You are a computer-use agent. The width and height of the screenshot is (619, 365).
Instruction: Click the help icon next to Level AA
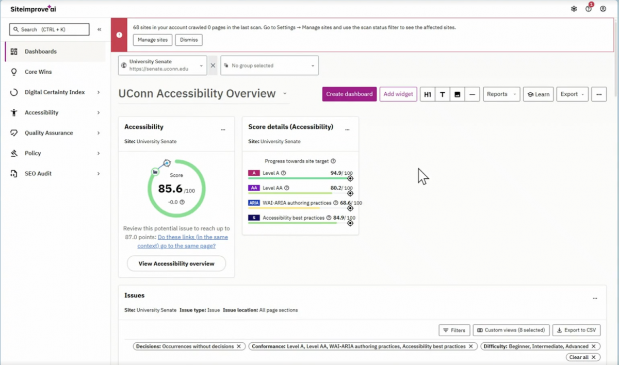point(287,188)
